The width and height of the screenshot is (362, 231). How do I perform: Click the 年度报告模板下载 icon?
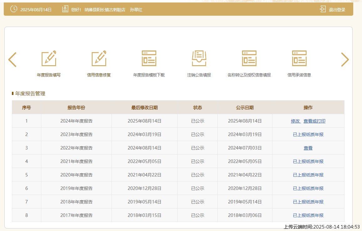[x=149, y=58]
